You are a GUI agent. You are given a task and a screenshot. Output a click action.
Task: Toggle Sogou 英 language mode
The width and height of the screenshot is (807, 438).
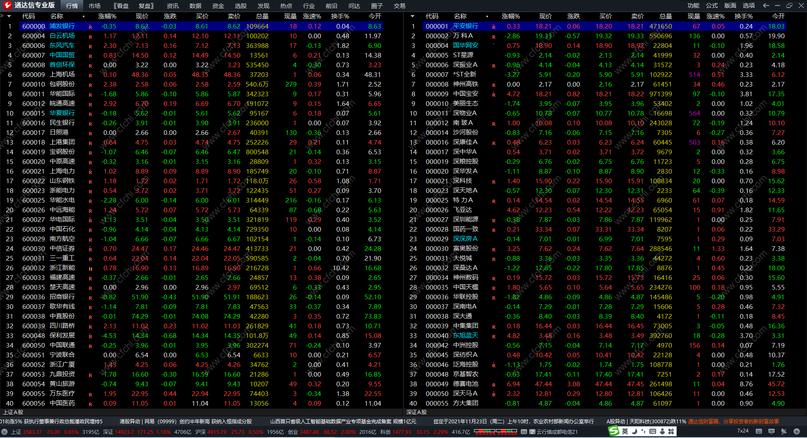(x=625, y=431)
